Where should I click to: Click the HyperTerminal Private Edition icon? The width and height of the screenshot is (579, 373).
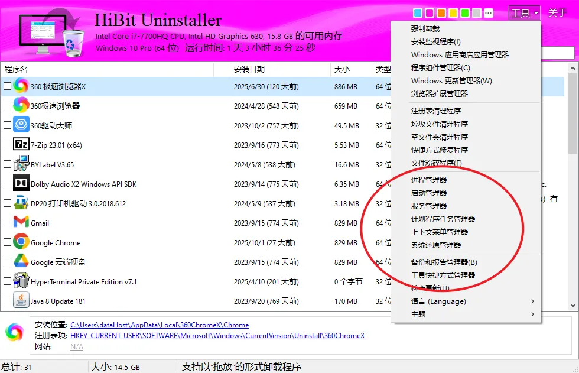coord(21,281)
